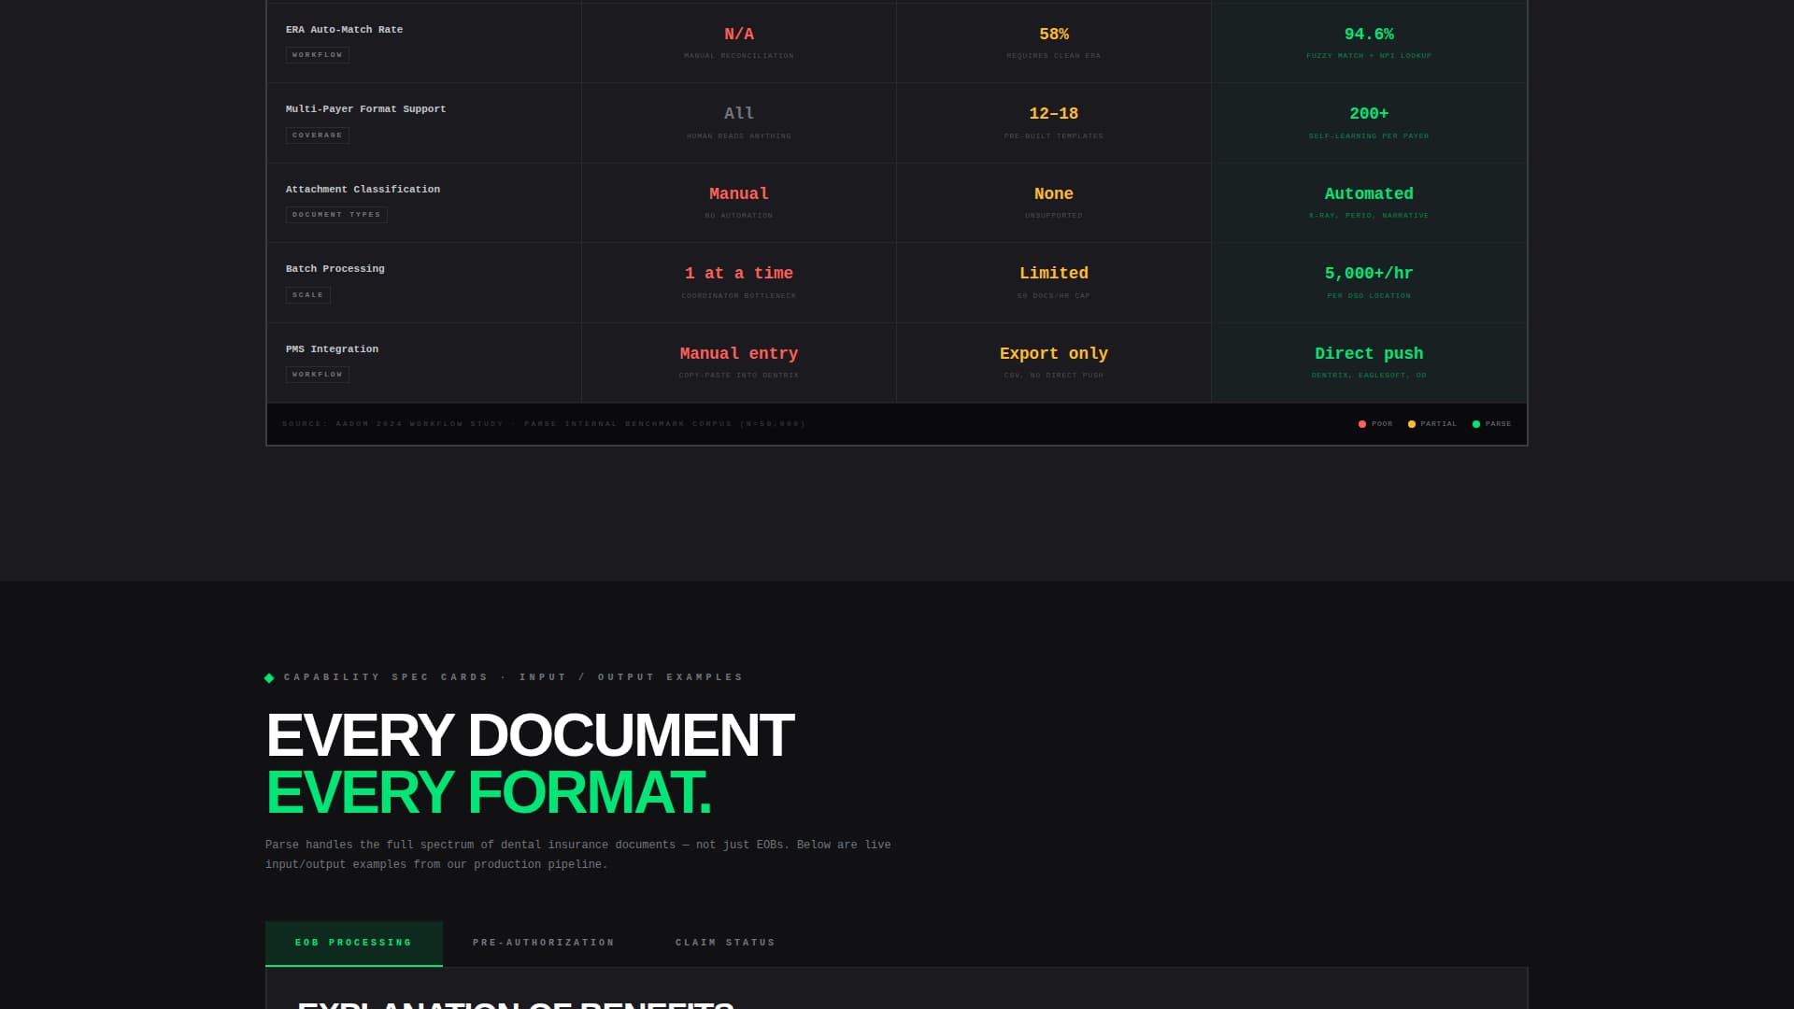
Task: Click the green diamond before Capability Spec Cards
Action: tap(269, 678)
